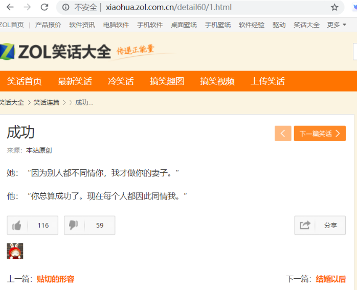Open ZOL首页 in the top navigation
The height and width of the screenshot is (290, 357).
click(12, 25)
